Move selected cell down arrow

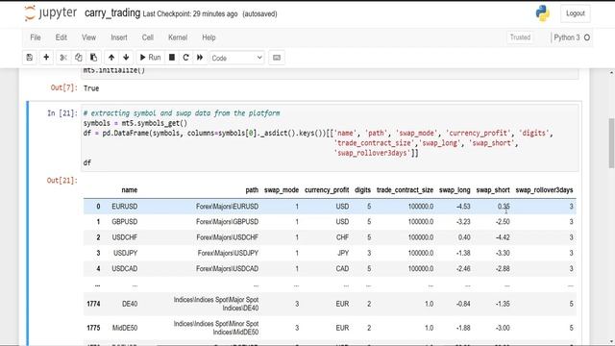(x=126, y=58)
